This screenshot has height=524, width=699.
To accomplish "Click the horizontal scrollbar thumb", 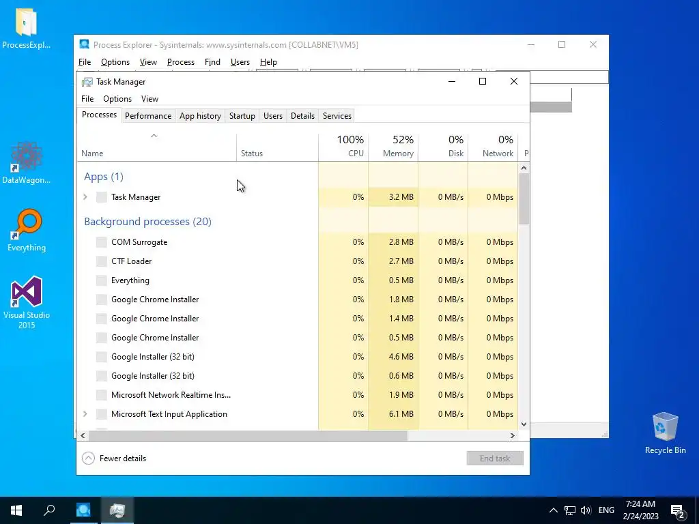I will click(x=248, y=435).
